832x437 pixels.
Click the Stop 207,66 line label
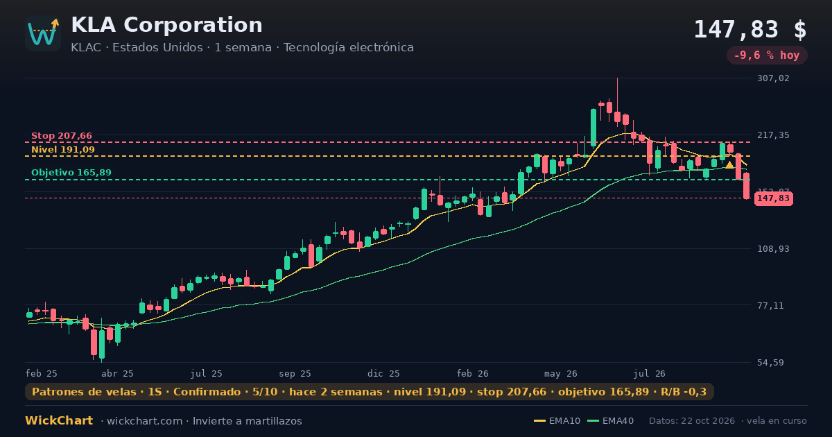(62, 136)
